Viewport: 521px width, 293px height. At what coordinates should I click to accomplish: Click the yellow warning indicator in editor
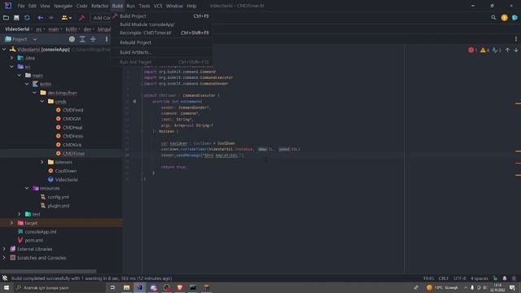(x=484, y=50)
